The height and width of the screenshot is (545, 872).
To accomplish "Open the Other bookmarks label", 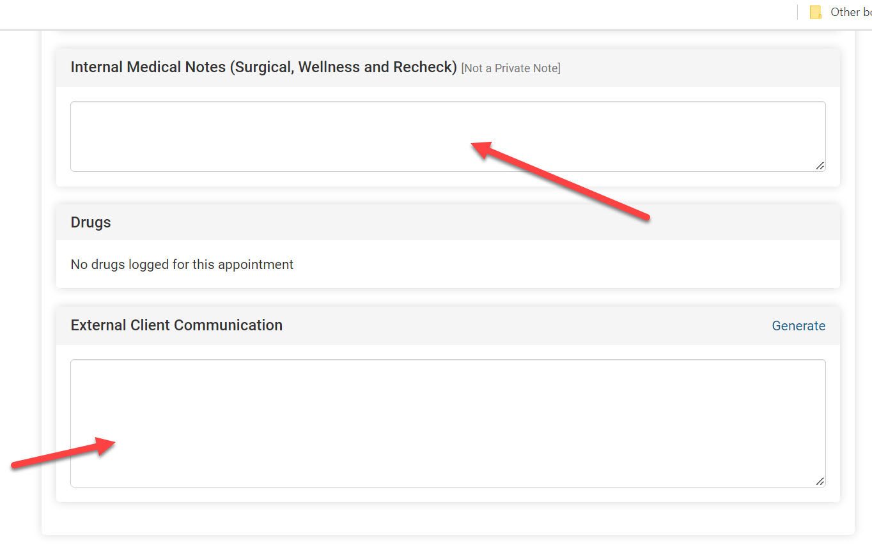I will coord(850,12).
